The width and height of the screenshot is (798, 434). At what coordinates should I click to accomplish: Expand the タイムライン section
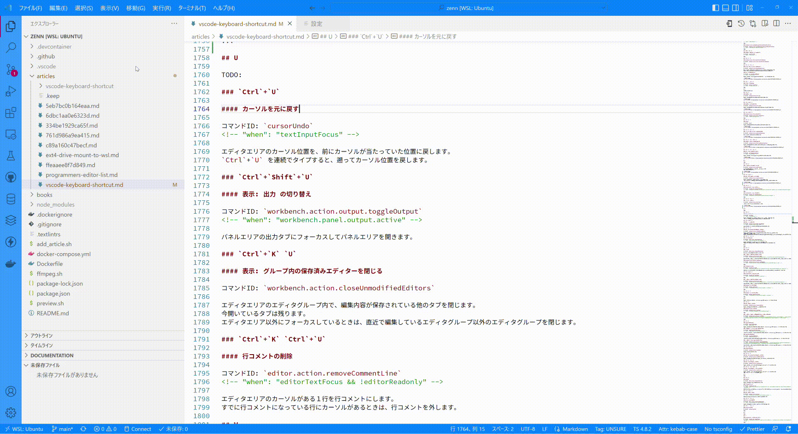103,345
